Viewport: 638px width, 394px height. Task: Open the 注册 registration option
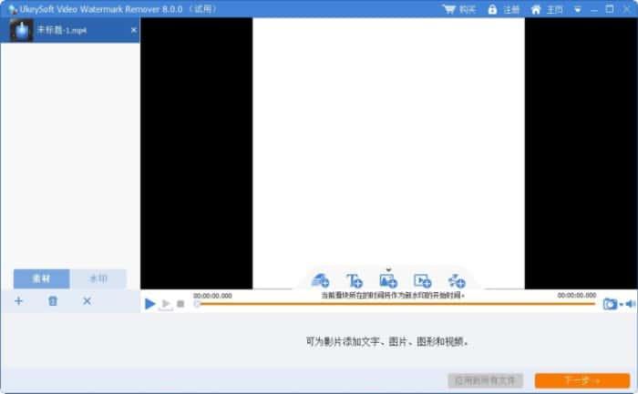tap(504, 9)
